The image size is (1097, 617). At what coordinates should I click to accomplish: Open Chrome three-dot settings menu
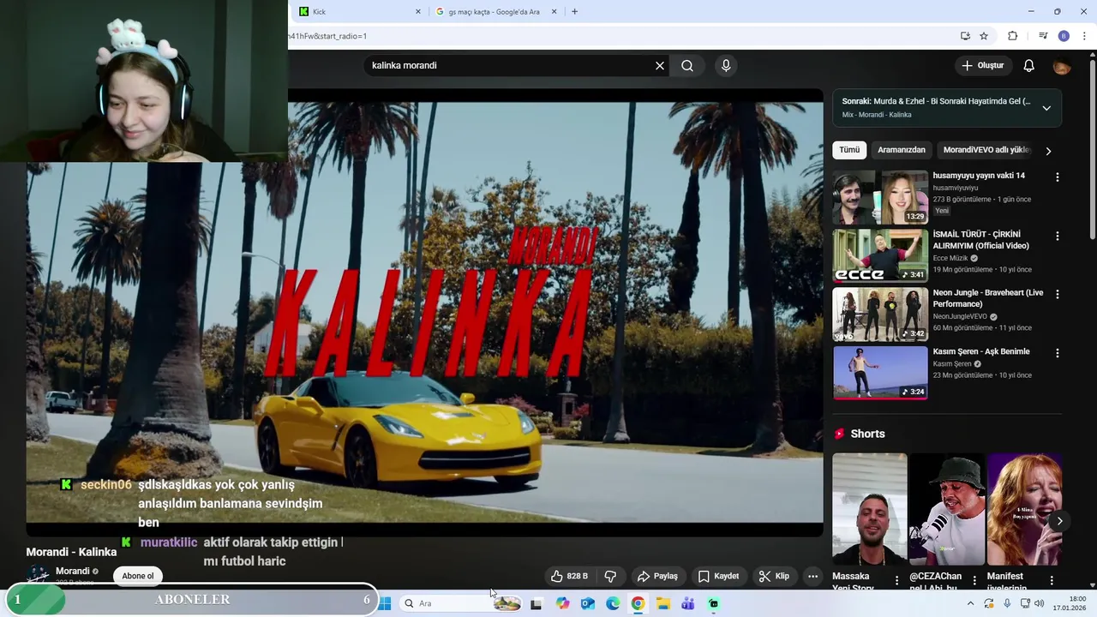(1084, 36)
